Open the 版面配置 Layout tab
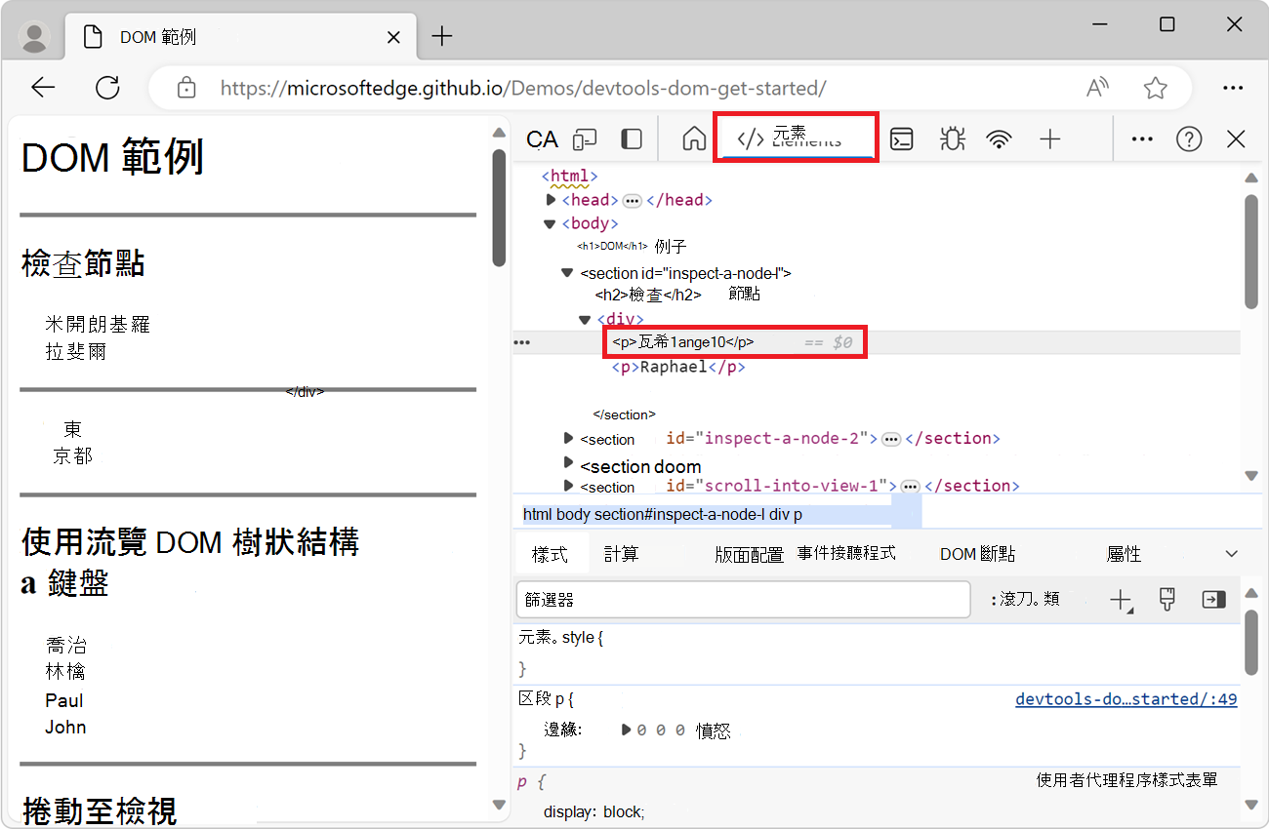This screenshot has height=829, width=1269. [749, 554]
